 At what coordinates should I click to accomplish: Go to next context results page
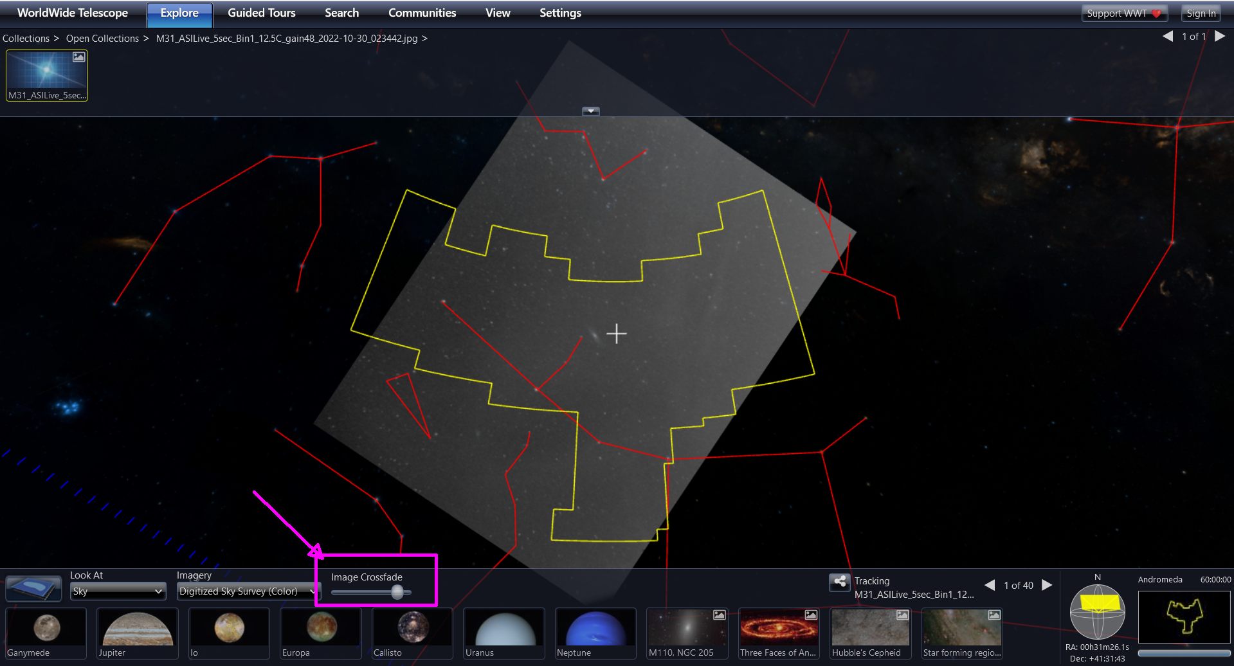1047,585
